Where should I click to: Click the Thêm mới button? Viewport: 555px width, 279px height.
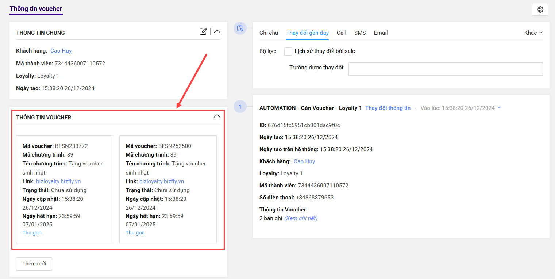tap(34, 264)
